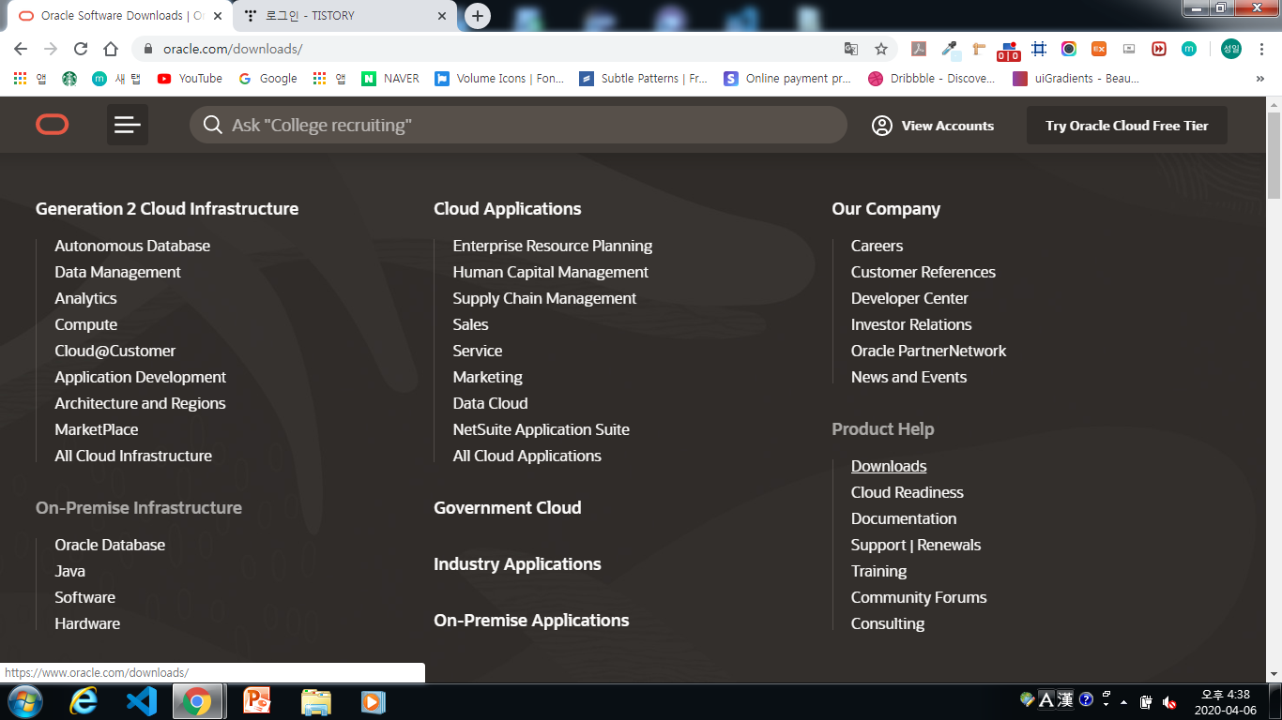Bookmark page with the star icon
Viewport: 1282px width, 720px height.
(881, 49)
